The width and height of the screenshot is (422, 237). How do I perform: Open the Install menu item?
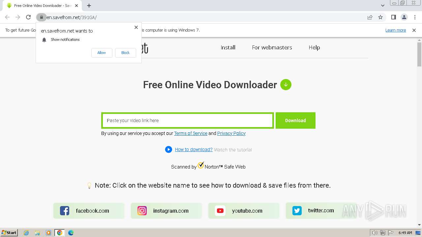tap(228, 47)
